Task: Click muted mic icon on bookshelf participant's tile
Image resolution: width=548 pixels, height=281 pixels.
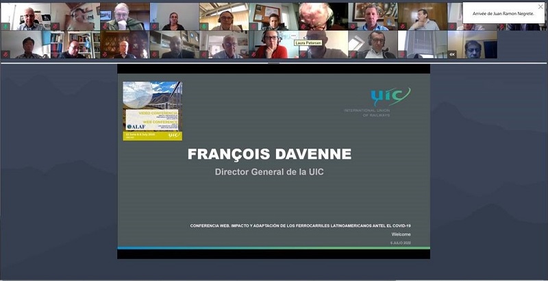Action: (55, 55)
